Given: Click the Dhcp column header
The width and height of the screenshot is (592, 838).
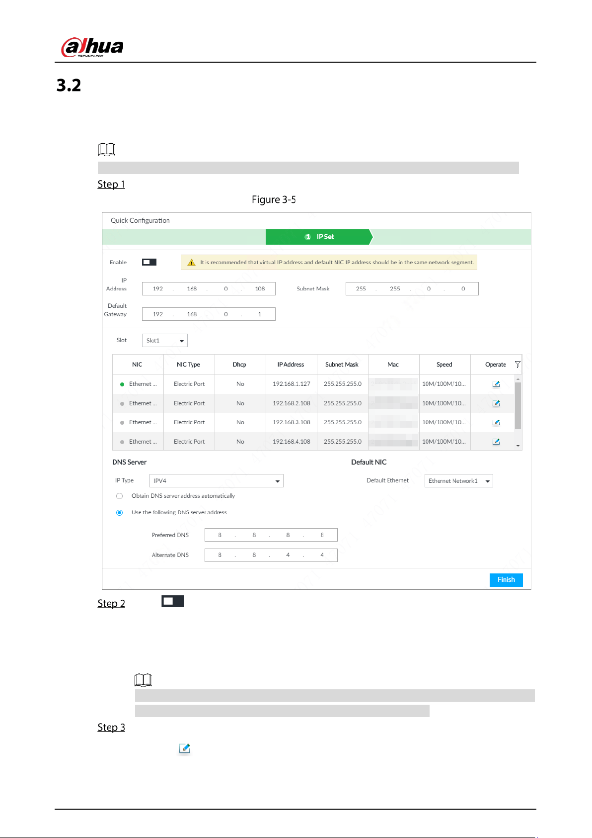Looking at the screenshot, I should pos(239,365).
